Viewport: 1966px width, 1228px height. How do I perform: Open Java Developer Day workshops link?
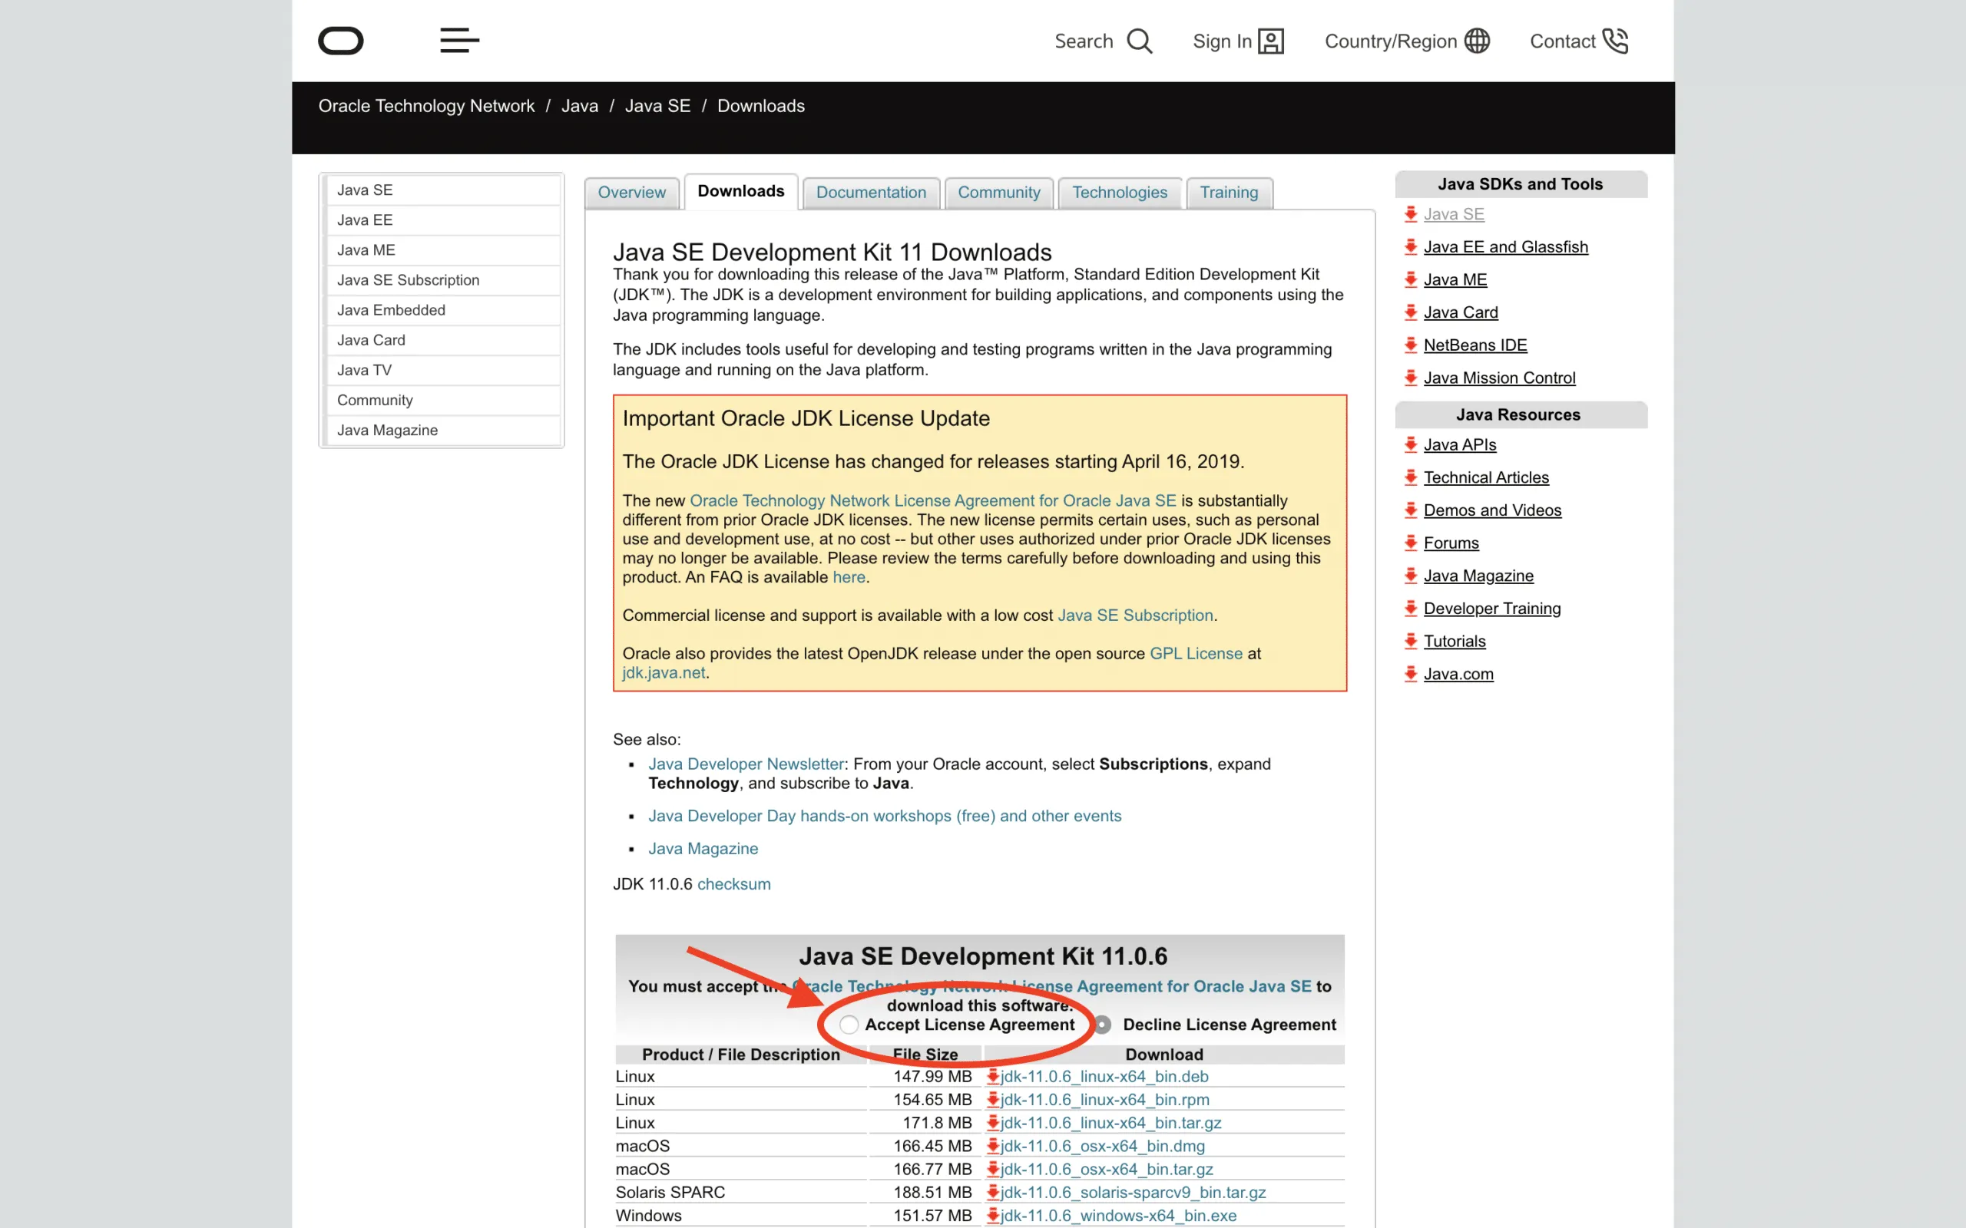[x=885, y=816]
